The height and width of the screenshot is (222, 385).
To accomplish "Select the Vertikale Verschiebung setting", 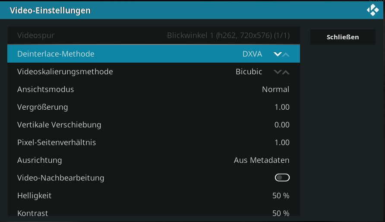I will click(154, 124).
